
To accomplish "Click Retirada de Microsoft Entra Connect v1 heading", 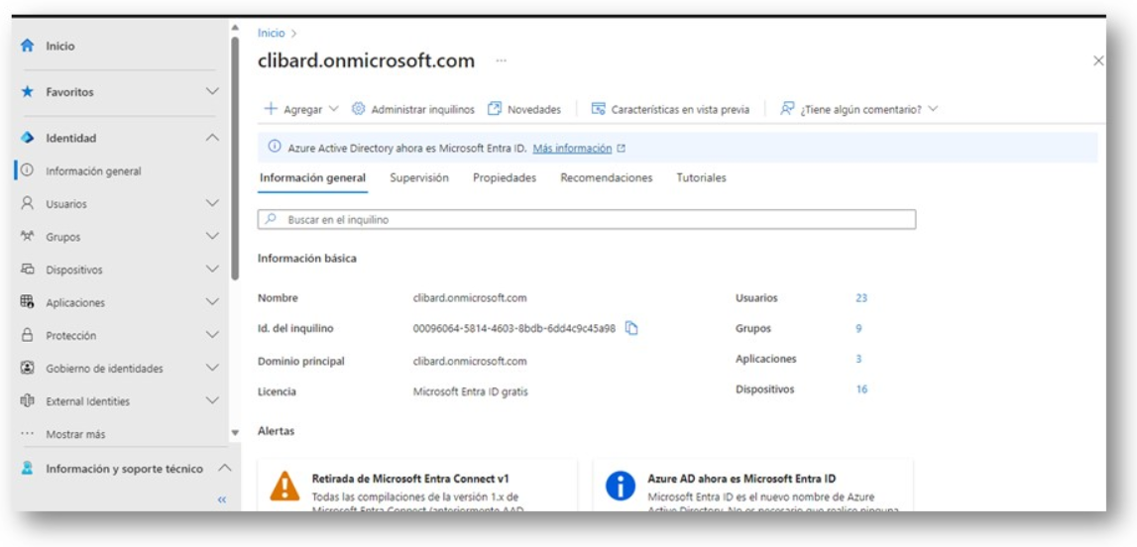I will (410, 479).
